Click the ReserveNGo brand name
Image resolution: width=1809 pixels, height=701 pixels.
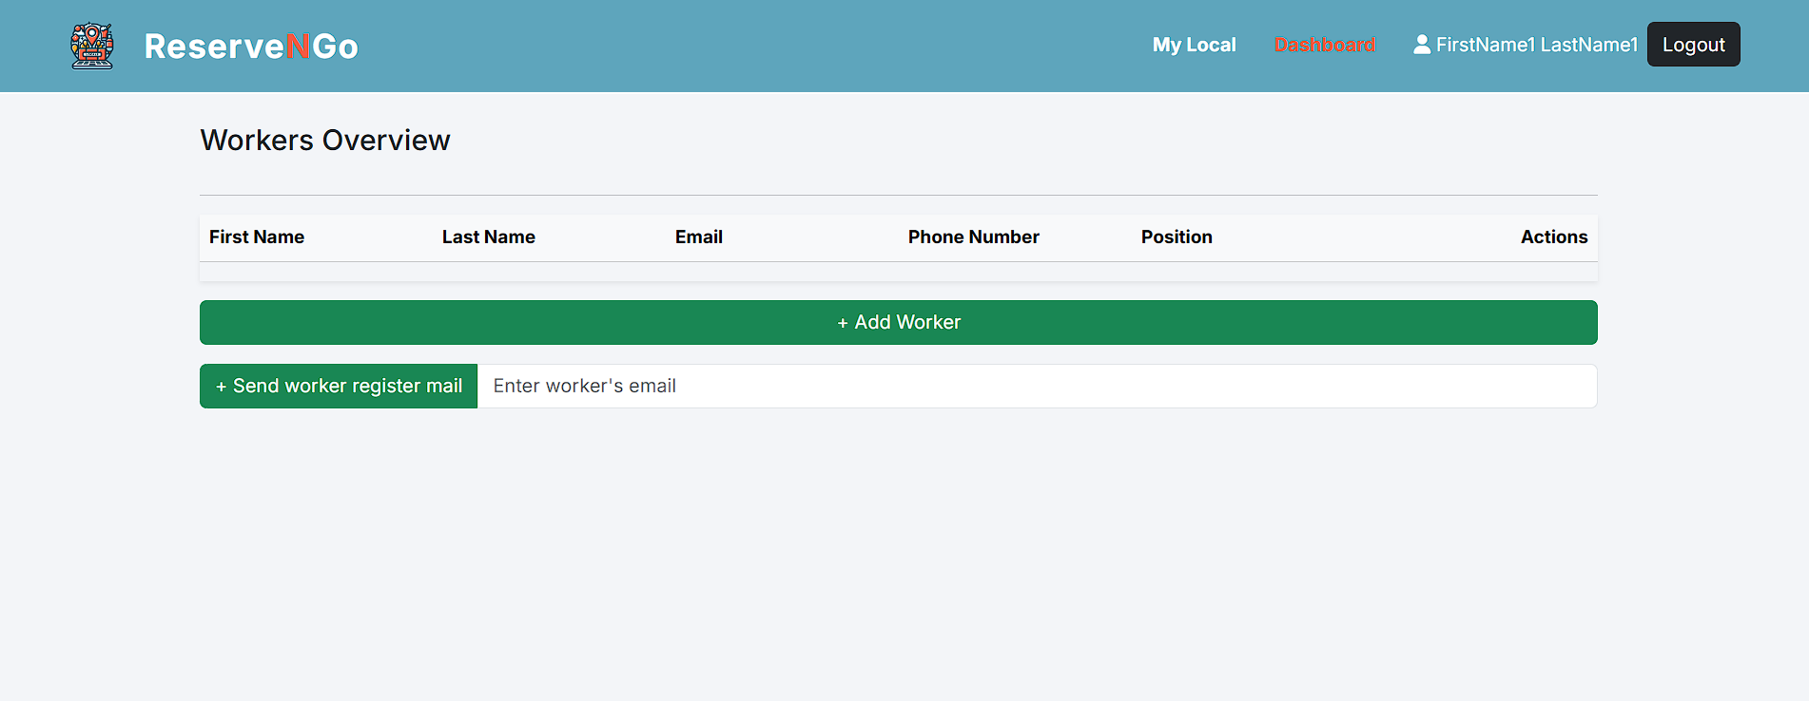pos(251,47)
